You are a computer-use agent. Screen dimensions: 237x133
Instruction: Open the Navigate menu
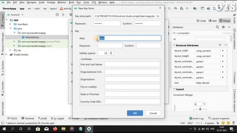[31, 3]
